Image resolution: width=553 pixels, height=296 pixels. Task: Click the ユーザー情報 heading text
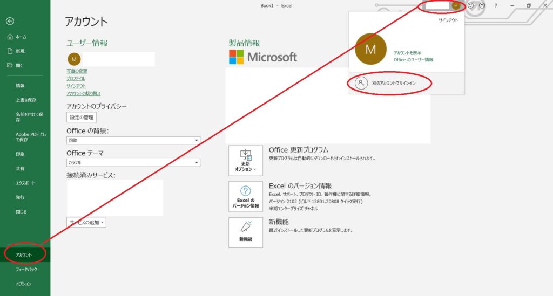point(87,43)
